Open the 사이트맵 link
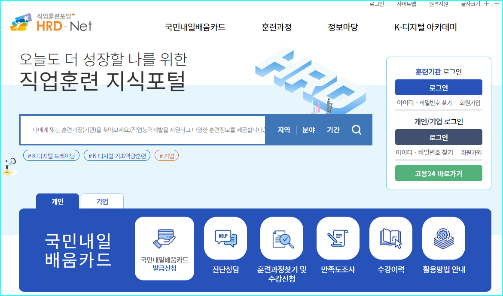 [x=406, y=4]
